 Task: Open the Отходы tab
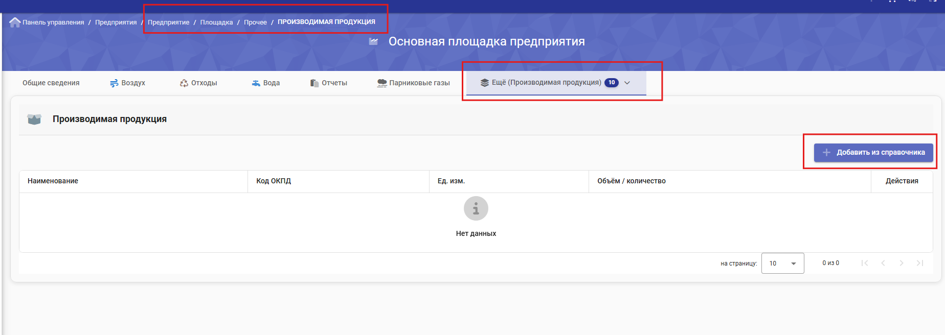click(198, 83)
